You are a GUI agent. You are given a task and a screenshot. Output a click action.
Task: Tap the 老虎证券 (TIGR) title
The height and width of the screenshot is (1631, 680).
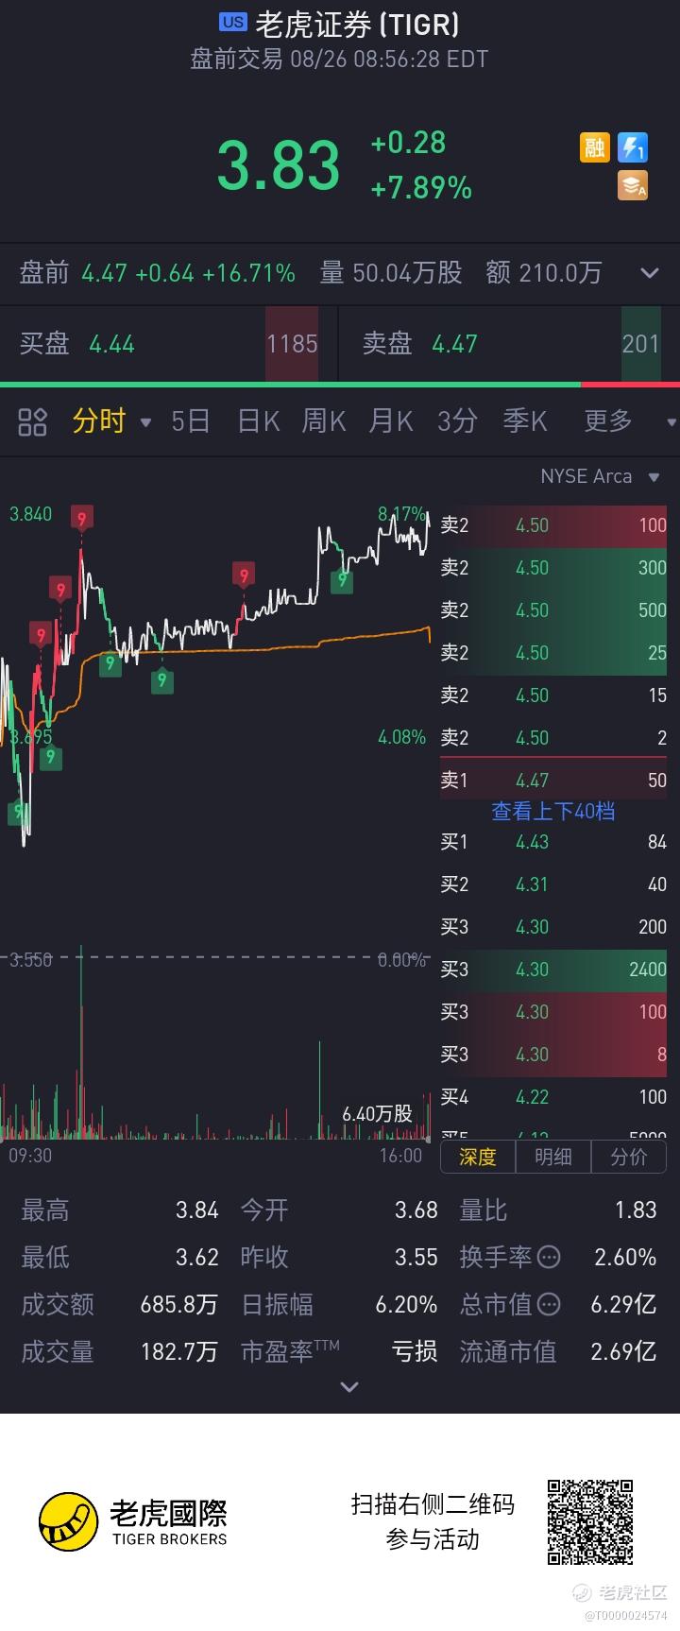pyautogui.click(x=357, y=25)
